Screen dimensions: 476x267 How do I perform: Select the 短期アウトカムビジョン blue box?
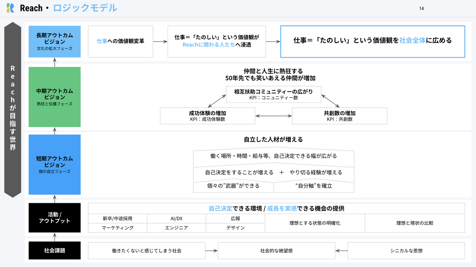pyautogui.click(x=55, y=164)
